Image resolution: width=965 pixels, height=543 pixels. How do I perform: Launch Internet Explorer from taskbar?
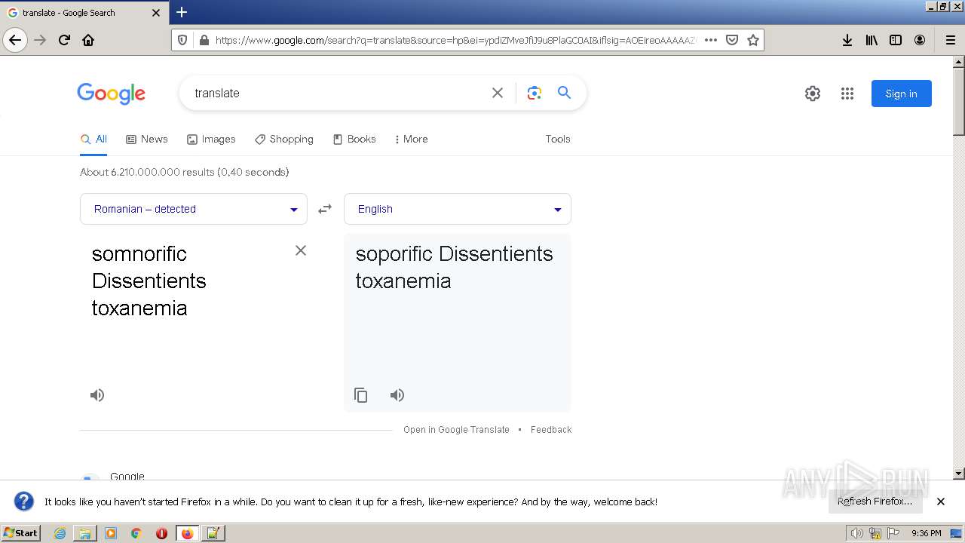tap(60, 533)
